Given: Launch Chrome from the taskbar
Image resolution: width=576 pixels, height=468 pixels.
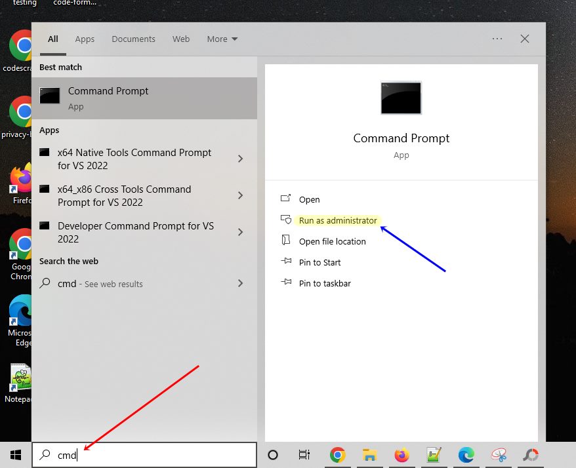Looking at the screenshot, I should (x=337, y=454).
